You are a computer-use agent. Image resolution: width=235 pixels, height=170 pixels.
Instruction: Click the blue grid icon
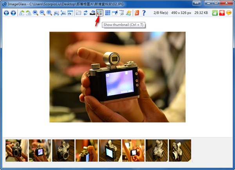(x=108, y=13)
